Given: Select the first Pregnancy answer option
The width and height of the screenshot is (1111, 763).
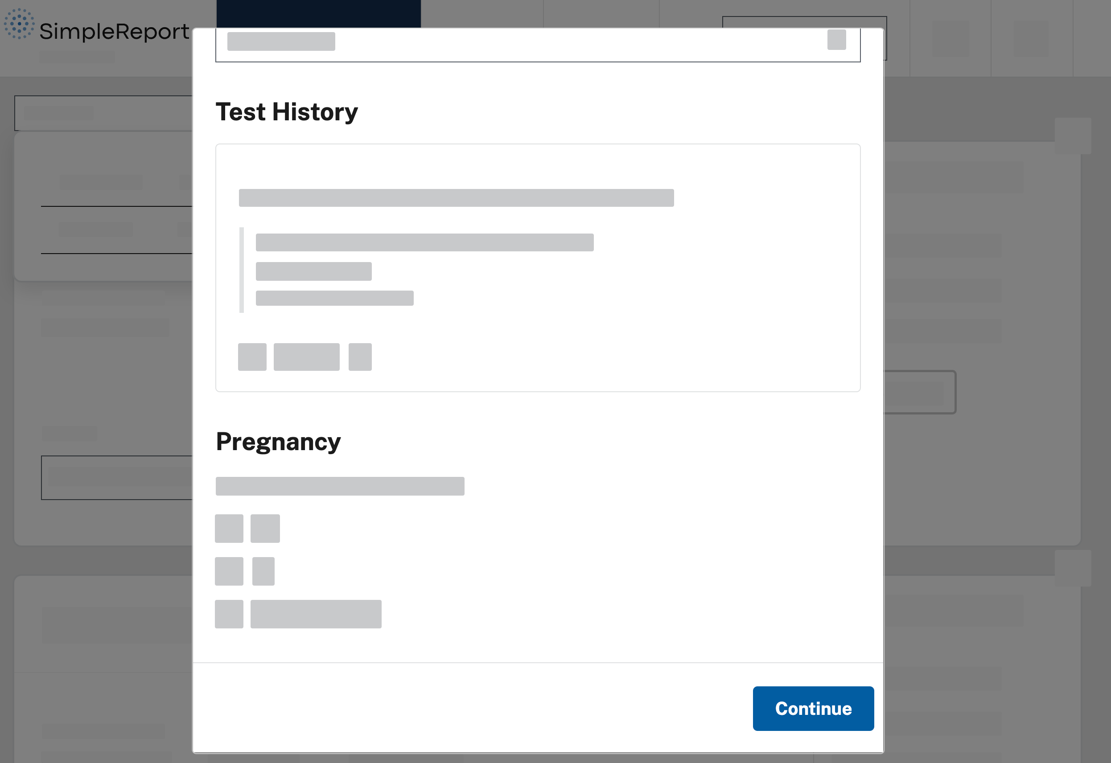Looking at the screenshot, I should [230, 528].
